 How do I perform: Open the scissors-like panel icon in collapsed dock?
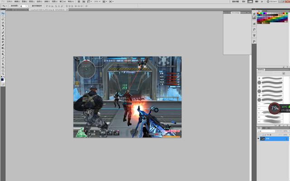pyautogui.click(x=254, y=41)
